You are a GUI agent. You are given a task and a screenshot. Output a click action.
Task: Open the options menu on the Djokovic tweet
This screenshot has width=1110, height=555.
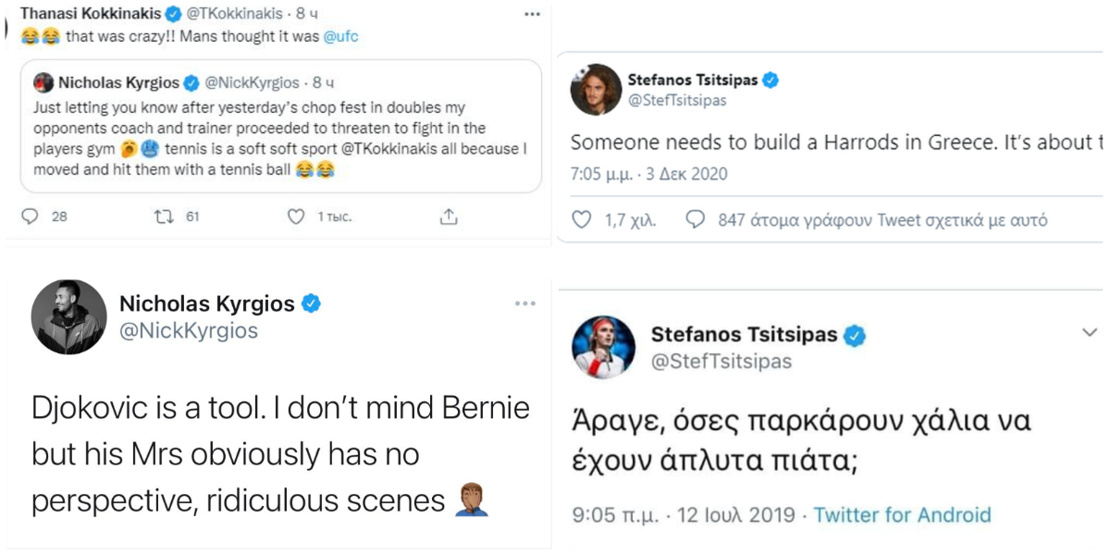click(526, 302)
